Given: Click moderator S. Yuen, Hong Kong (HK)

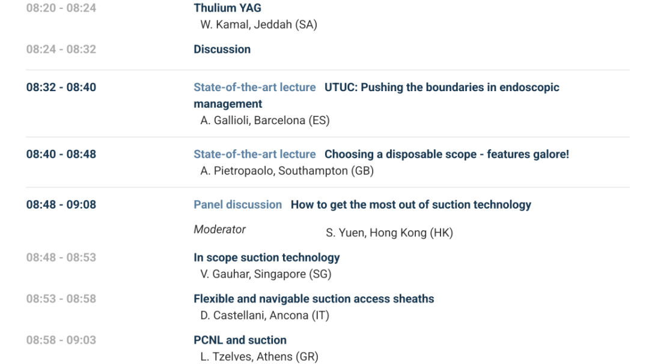Looking at the screenshot, I should 389,233.
